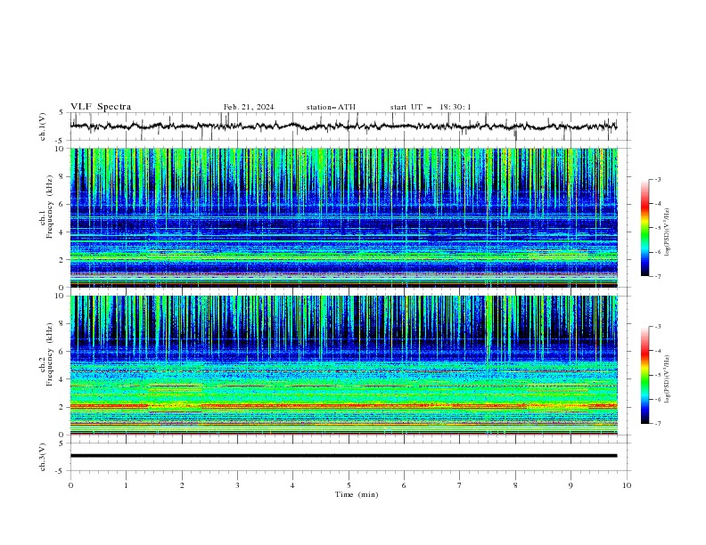This screenshot has width=706, height=545.
Task: Click inside the ch.1 spectrogram panel
Action: pyautogui.click(x=344, y=217)
